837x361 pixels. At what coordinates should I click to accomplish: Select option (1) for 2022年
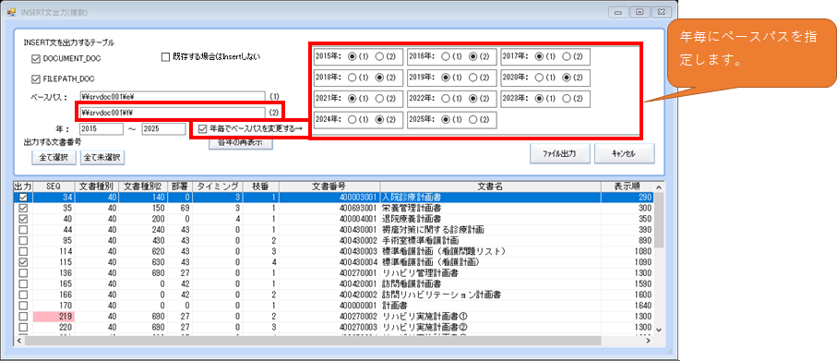pyautogui.click(x=445, y=99)
